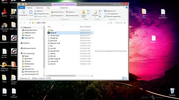Image resolution: width=179 pixels, height=100 pixels.
Task: Switch to the Главная (Home) tab
Action: [29, 8]
